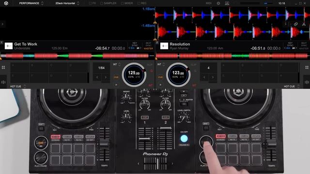Screen dimensions: 310x174
Task: Toggle deck 1 quantize Q button
Action: point(152,71)
